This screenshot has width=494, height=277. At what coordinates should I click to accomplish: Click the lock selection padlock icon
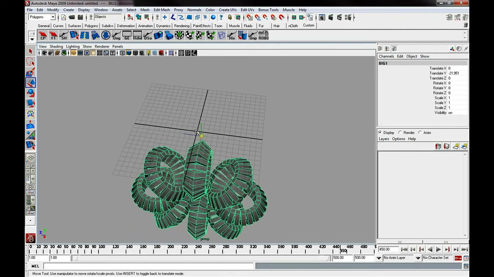[230, 17]
